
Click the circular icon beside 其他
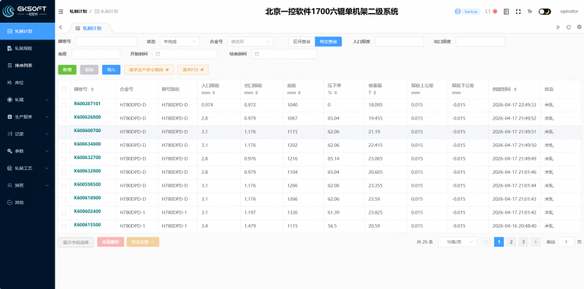pyautogui.click(x=9, y=202)
